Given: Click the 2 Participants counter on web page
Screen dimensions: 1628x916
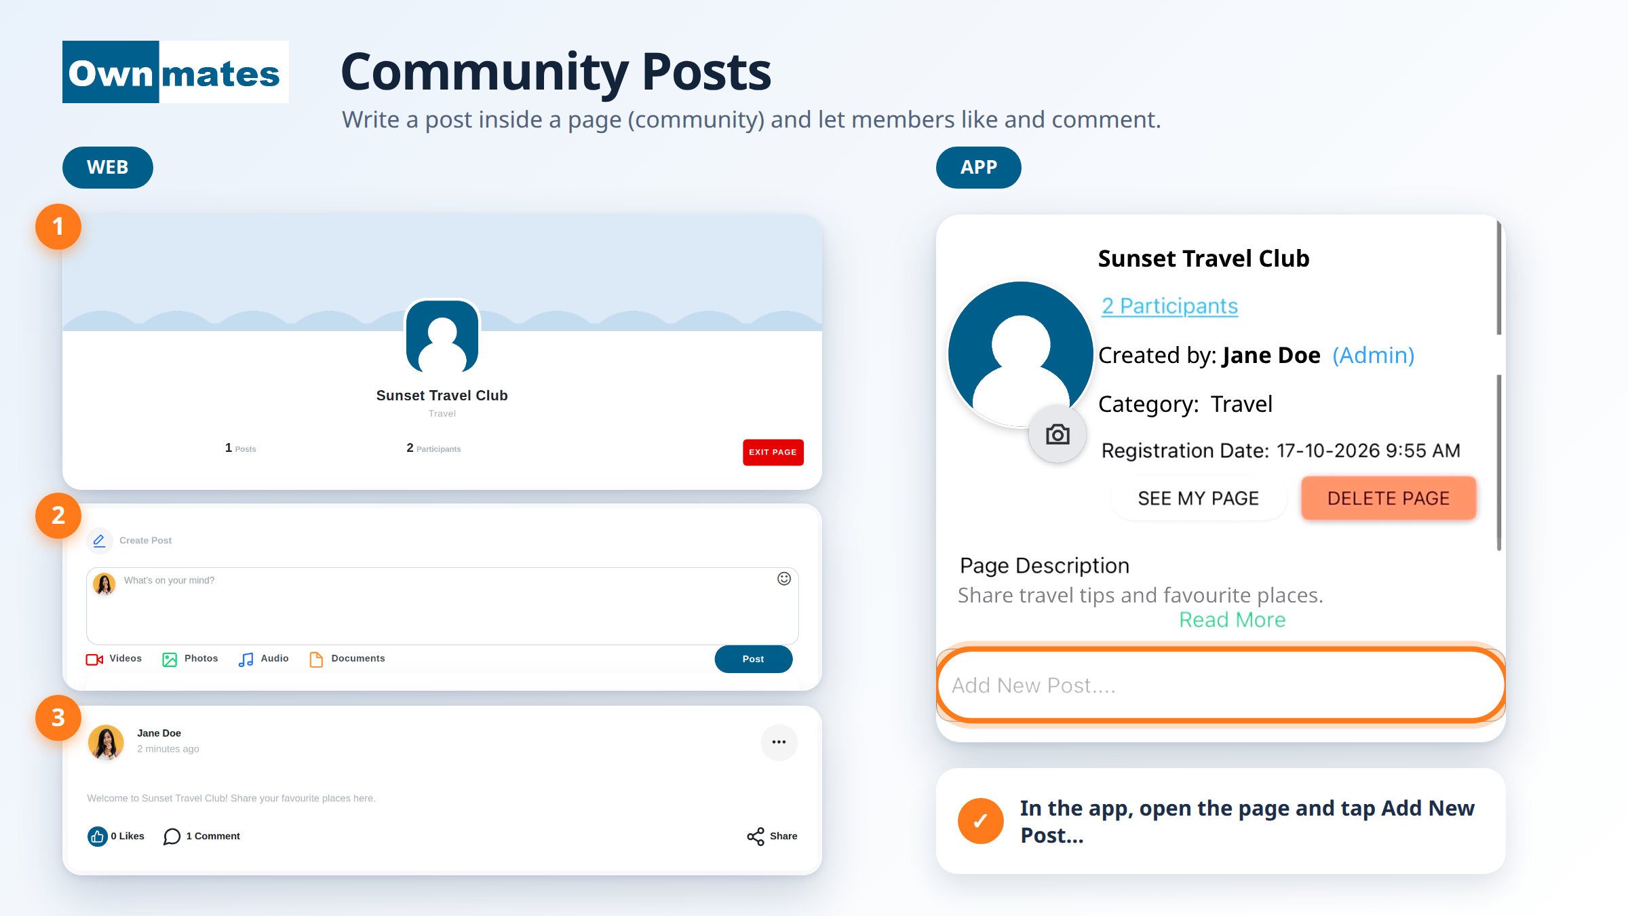Looking at the screenshot, I should (x=433, y=449).
